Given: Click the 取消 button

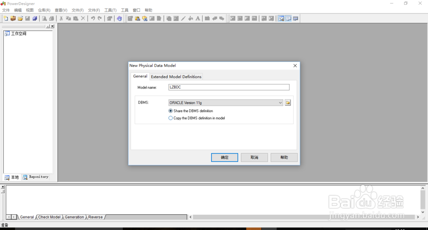Looking at the screenshot, I should tap(254, 157).
